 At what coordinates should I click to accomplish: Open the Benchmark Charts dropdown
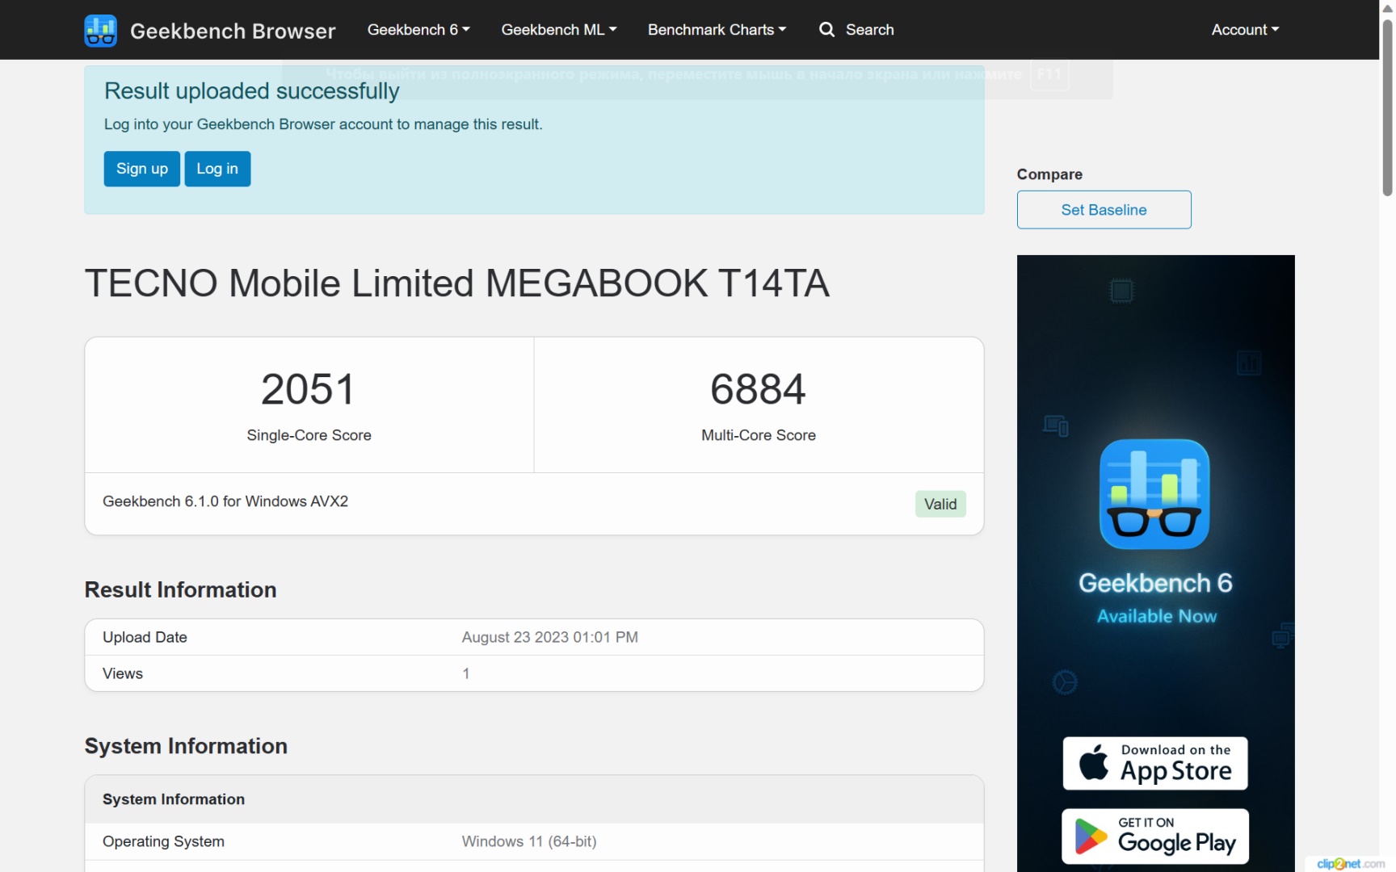(x=717, y=30)
